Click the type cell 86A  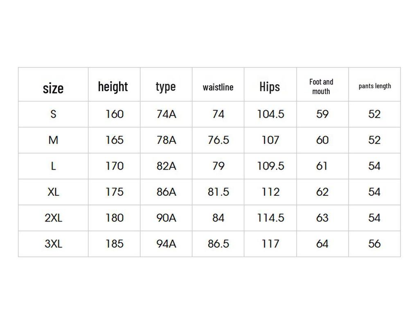point(166,192)
